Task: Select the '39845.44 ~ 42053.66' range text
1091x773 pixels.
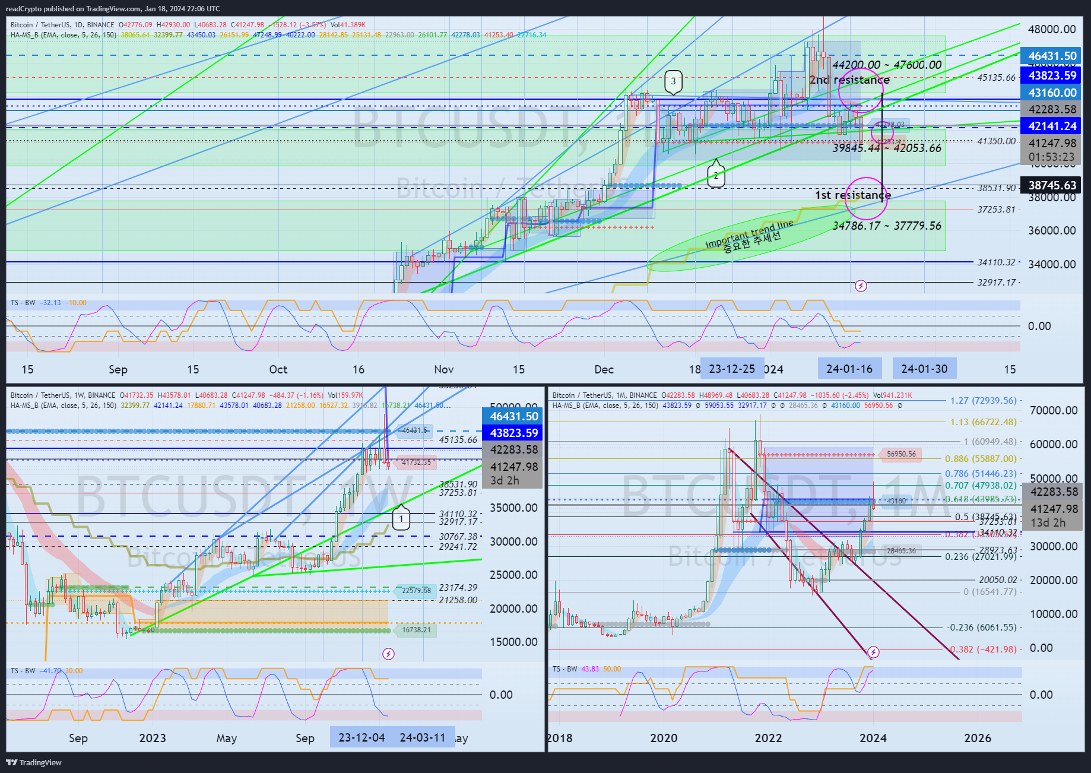Action: [x=887, y=148]
